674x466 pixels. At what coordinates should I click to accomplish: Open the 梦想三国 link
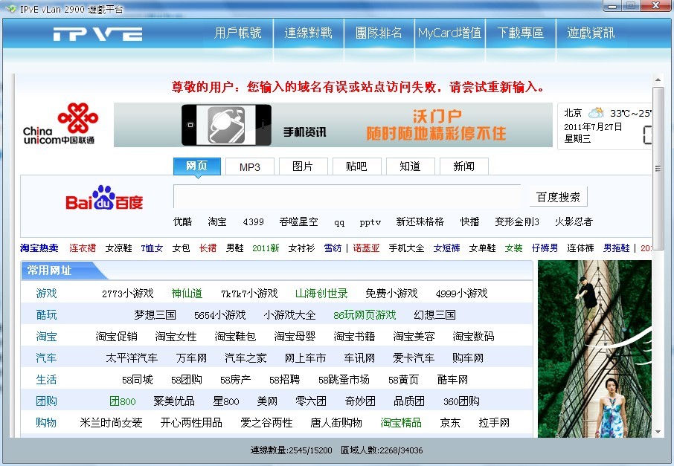point(155,315)
